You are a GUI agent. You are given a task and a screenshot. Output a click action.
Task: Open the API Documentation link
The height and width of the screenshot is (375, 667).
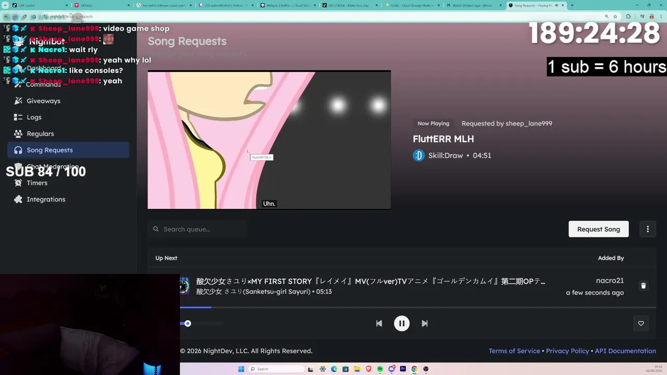click(x=625, y=351)
